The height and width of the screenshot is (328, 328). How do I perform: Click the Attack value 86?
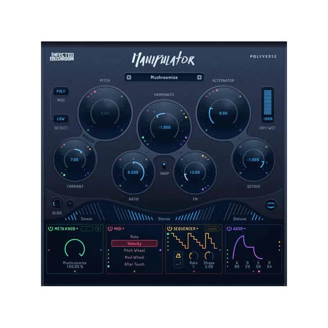click(237, 267)
